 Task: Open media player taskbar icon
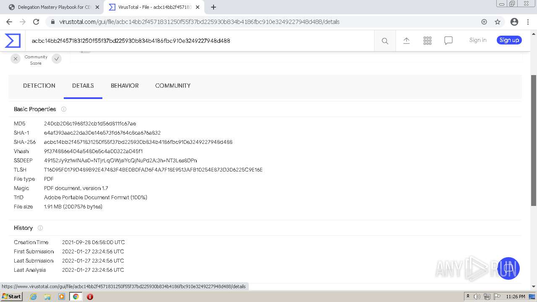(62, 297)
